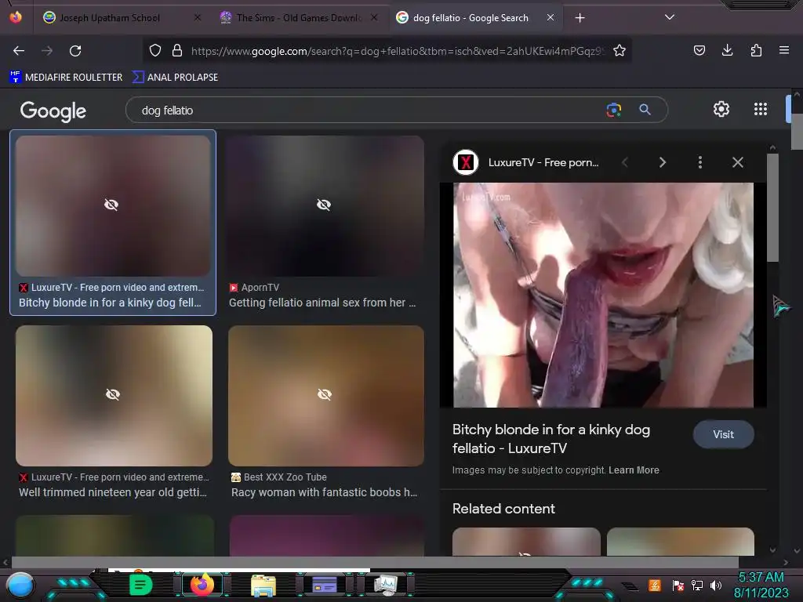
Task: Open the system monitor taskbar icon
Action: pyautogui.click(x=386, y=585)
